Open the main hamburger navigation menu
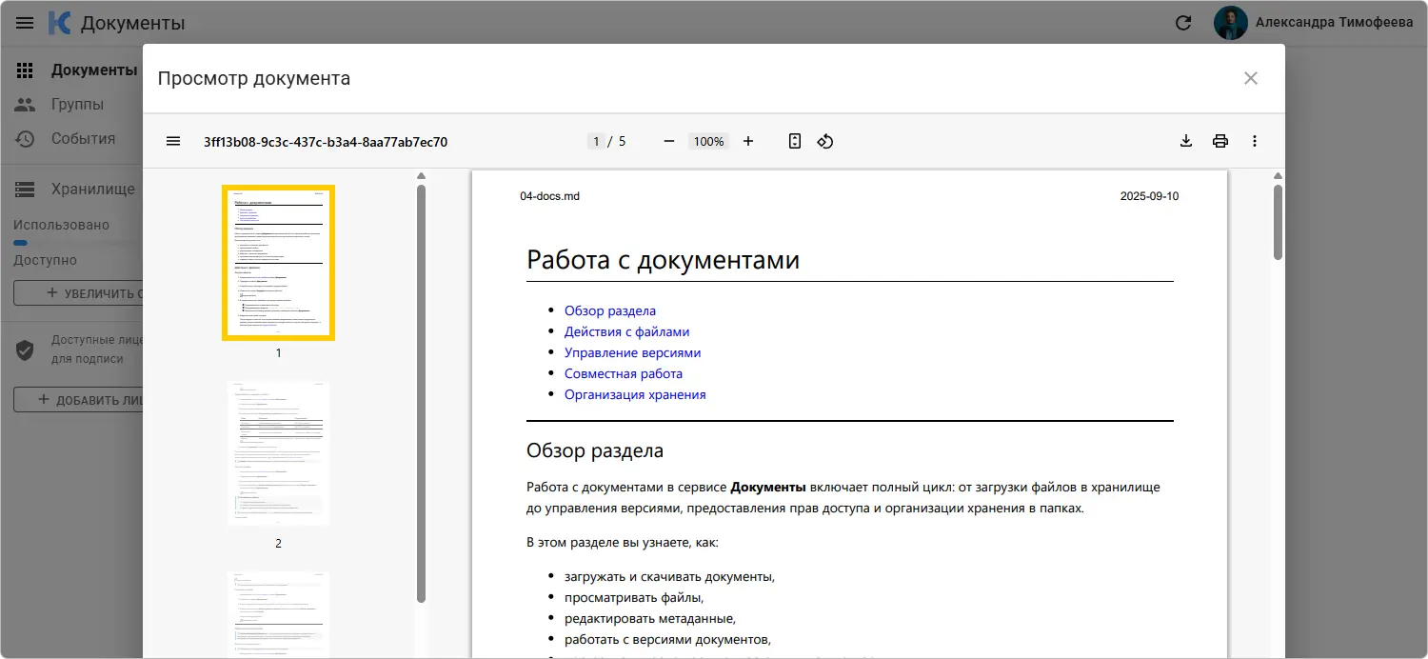 click(x=25, y=23)
